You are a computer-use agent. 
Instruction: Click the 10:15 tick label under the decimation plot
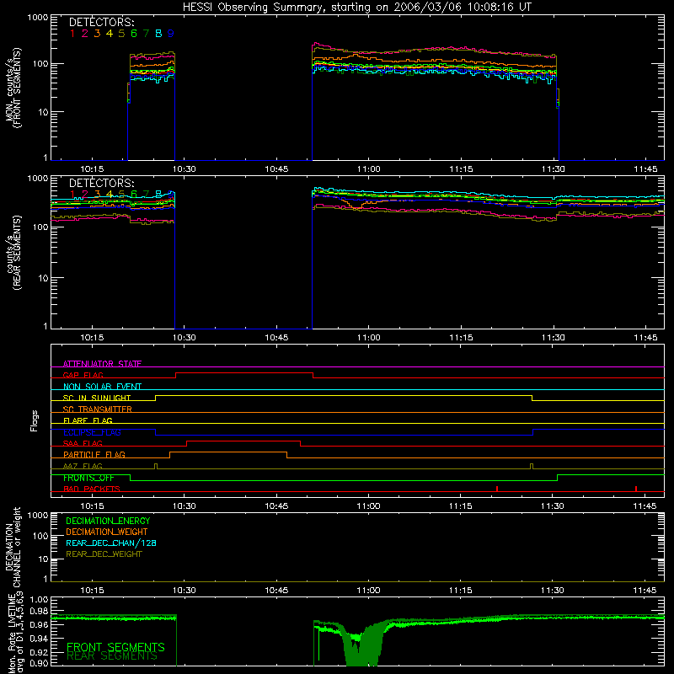coord(92,591)
